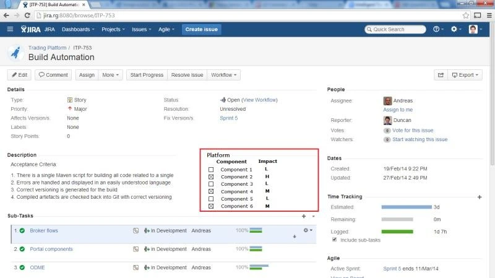Open the administration gear icon

pyautogui.click(x=455, y=29)
